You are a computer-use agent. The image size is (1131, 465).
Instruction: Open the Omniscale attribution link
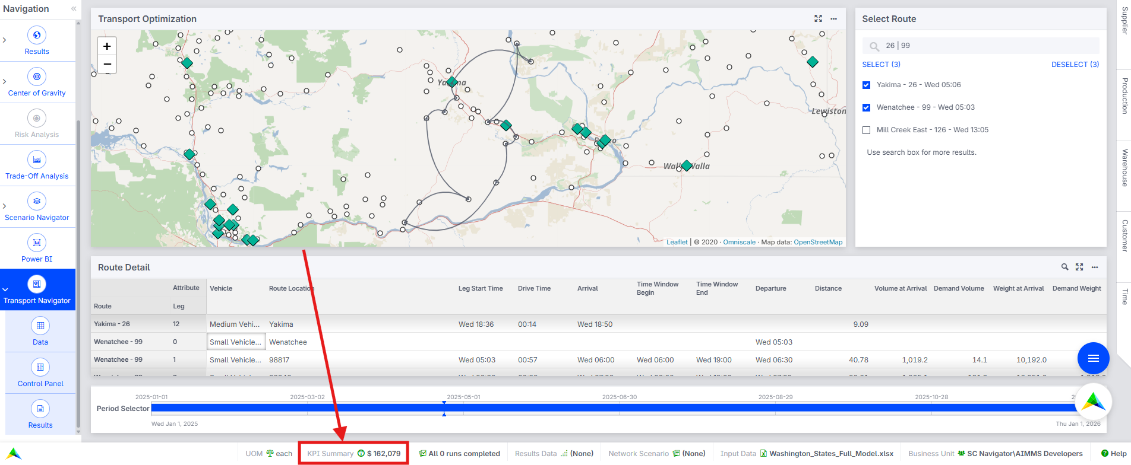coord(739,242)
